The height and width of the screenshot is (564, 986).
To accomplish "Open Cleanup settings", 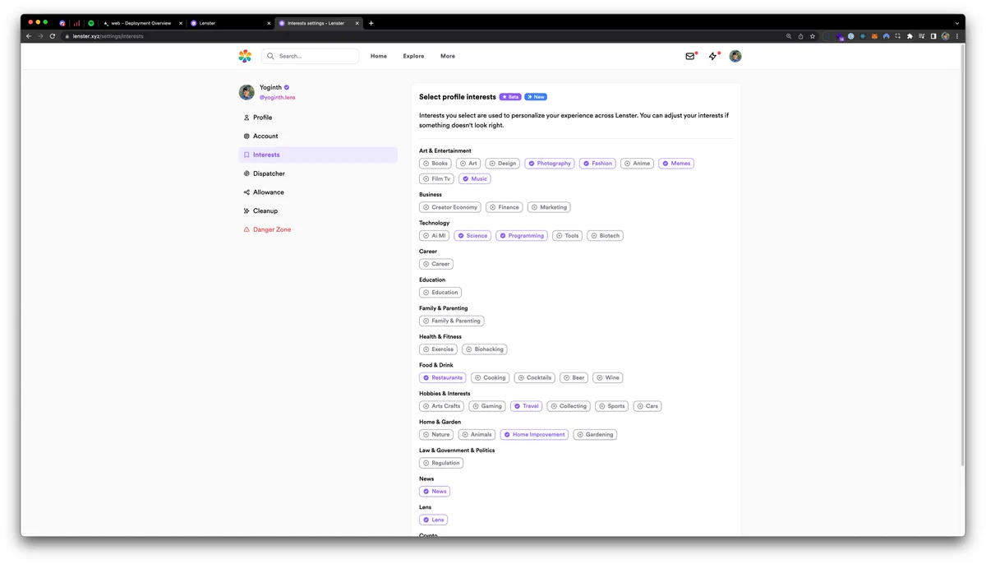I will (318, 210).
